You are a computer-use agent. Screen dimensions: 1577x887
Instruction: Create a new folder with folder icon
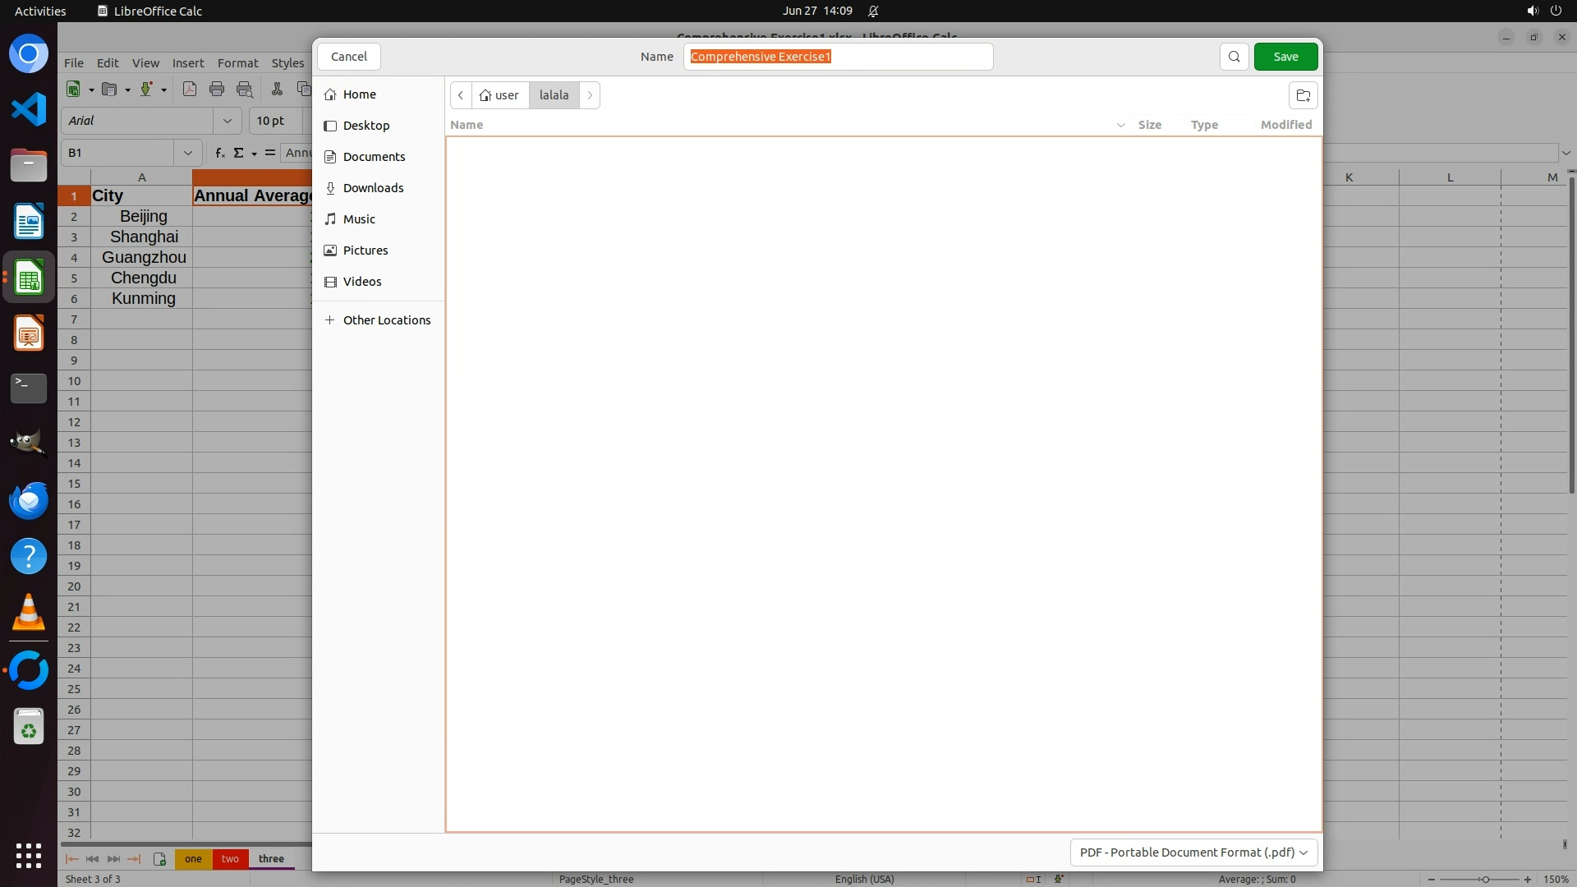[1303, 95]
